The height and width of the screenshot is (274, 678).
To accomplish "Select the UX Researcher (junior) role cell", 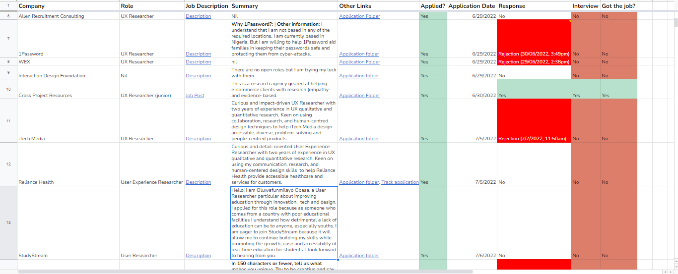I will click(152, 89).
